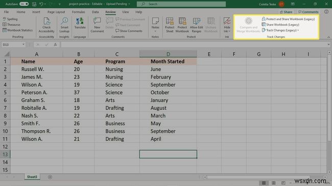Viewport: 332px width, 186px height.
Task: Click cell containing Russell W.
Action: tap(37, 69)
